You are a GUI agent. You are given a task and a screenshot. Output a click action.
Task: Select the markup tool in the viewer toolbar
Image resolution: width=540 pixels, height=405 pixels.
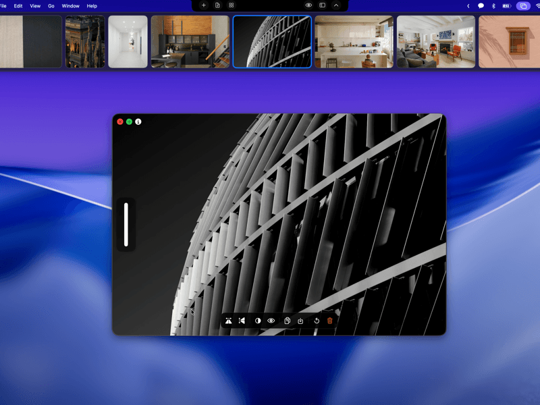(x=228, y=321)
